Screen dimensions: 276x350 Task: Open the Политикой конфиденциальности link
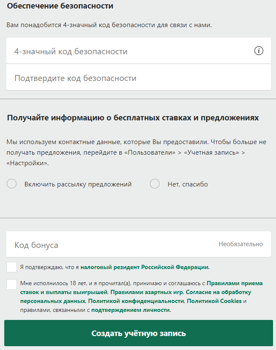pyautogui.click(x=136, y=301)
